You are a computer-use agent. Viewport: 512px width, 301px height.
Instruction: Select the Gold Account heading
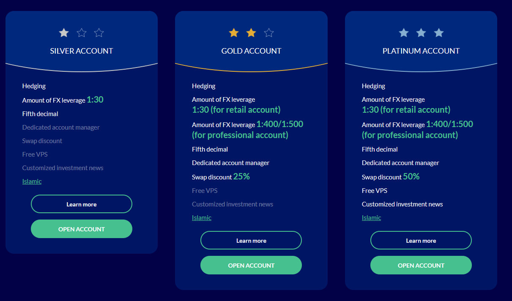pos(251,51)
